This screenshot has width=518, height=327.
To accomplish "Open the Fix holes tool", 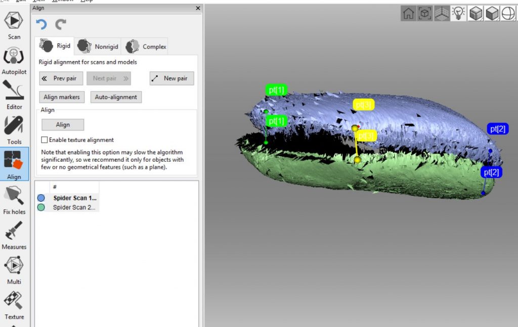I will click(x=14, y=200).
